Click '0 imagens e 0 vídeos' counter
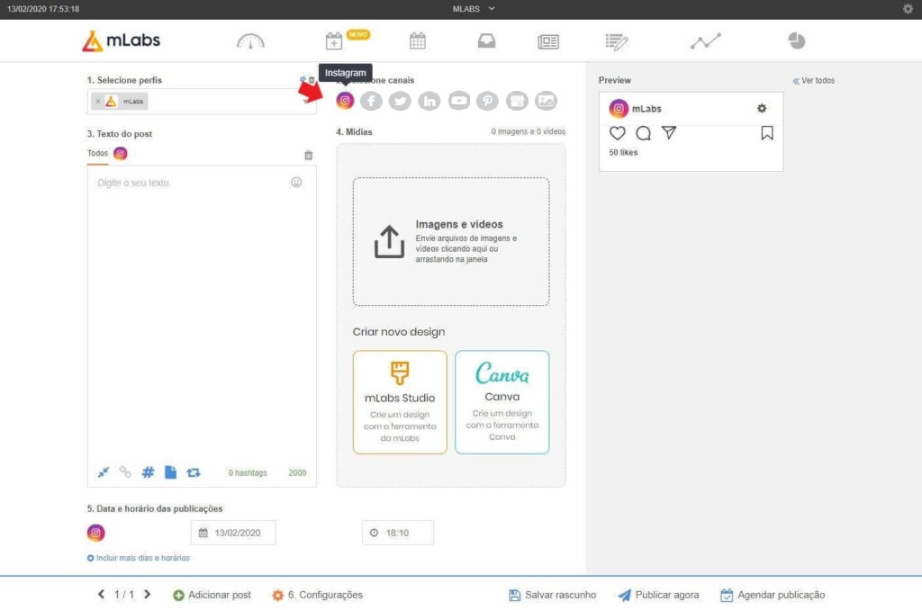Screen dimensions: 922x610 click(x=528, y=131)
